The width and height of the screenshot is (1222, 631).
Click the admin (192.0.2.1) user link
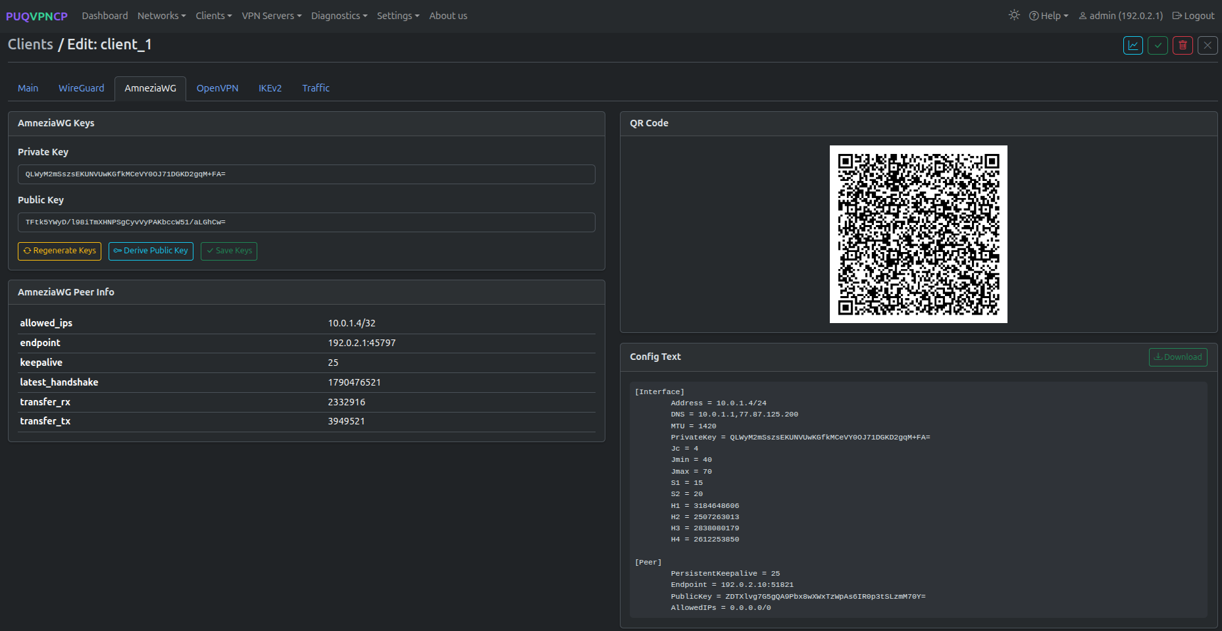(x=1121, y=16)
